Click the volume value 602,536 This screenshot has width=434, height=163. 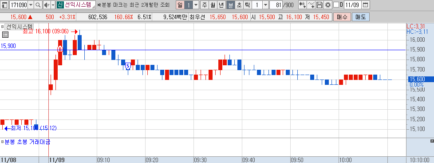[98, 17]
